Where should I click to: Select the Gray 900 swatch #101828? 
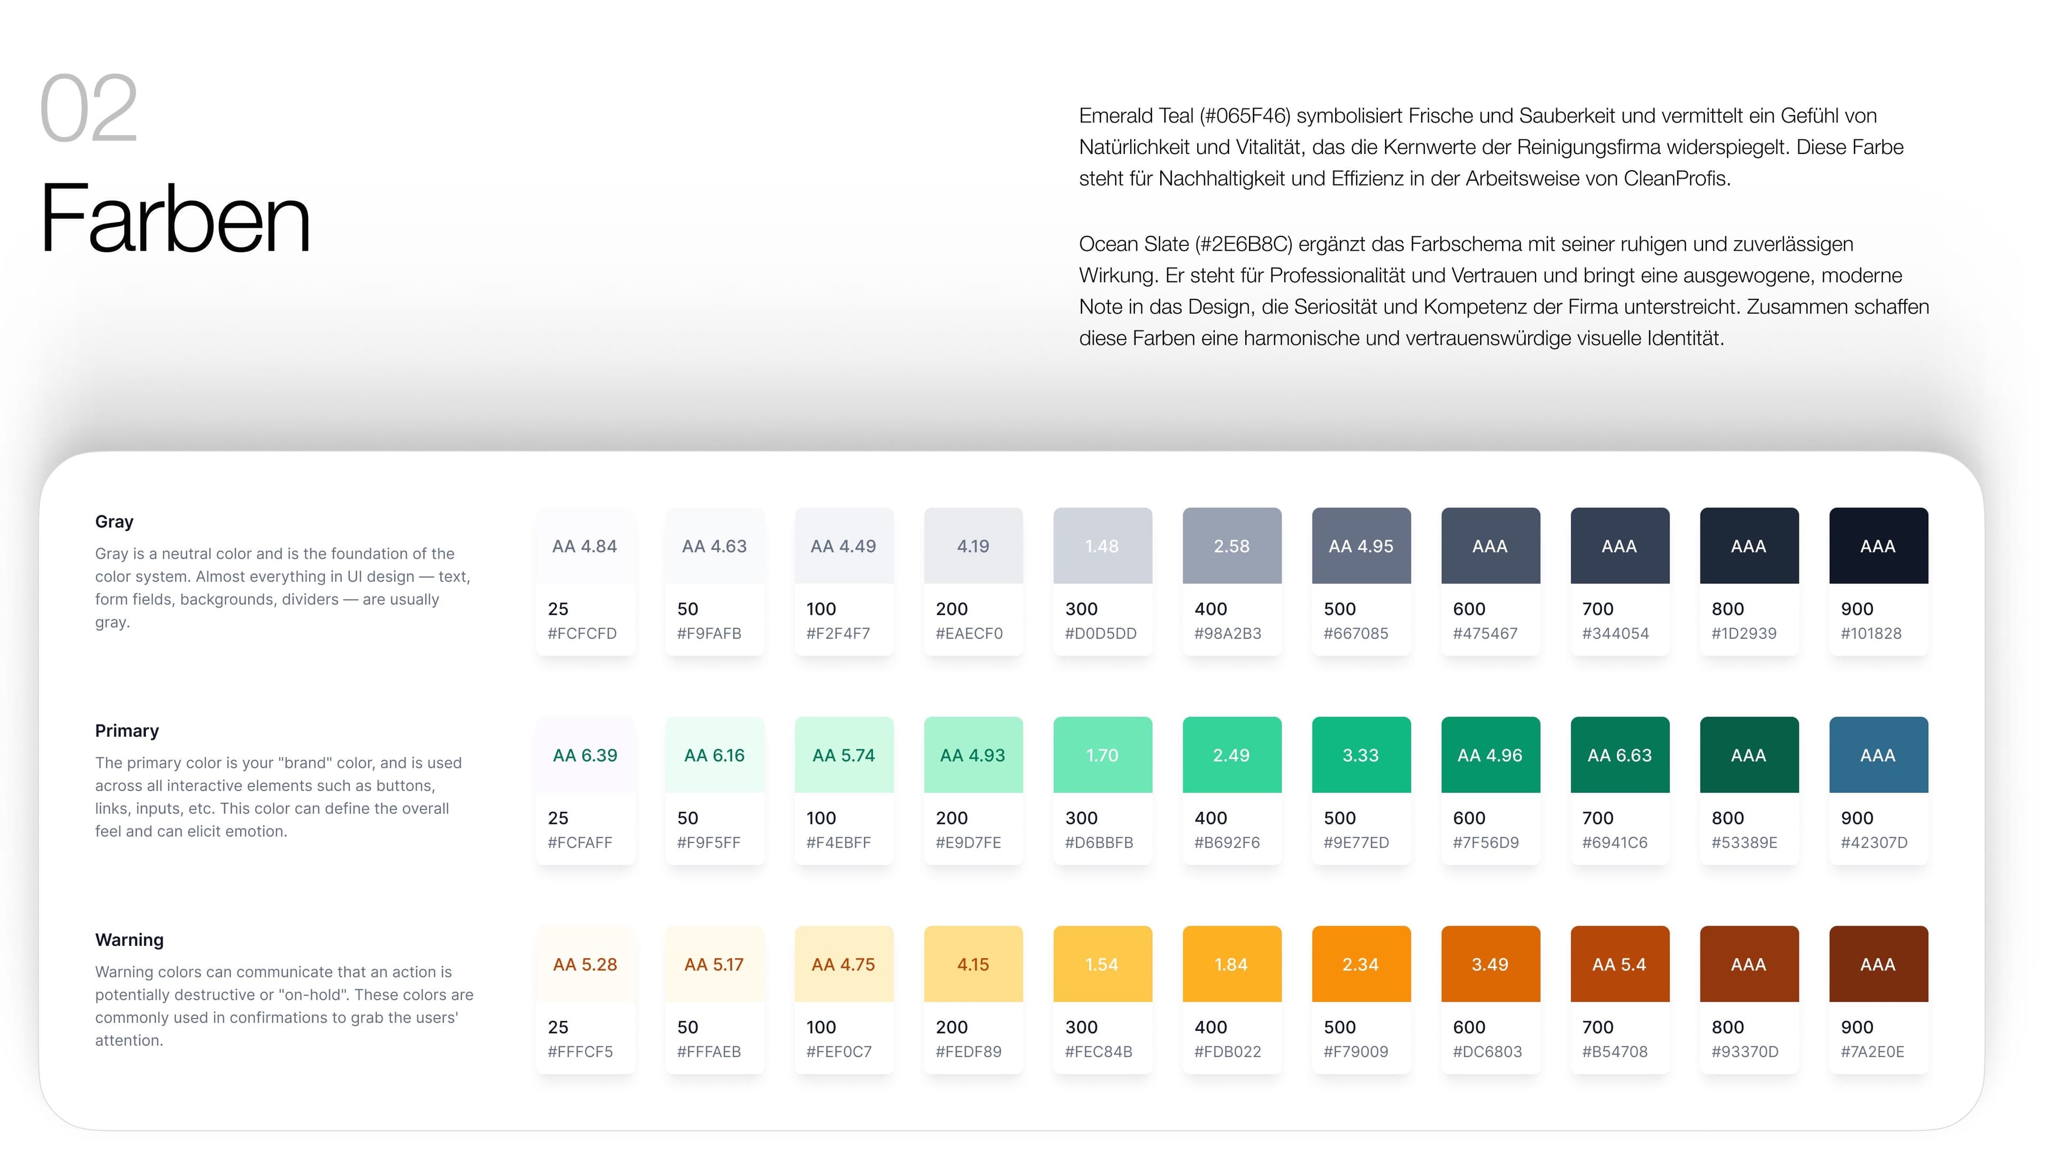coord(1878,546)
